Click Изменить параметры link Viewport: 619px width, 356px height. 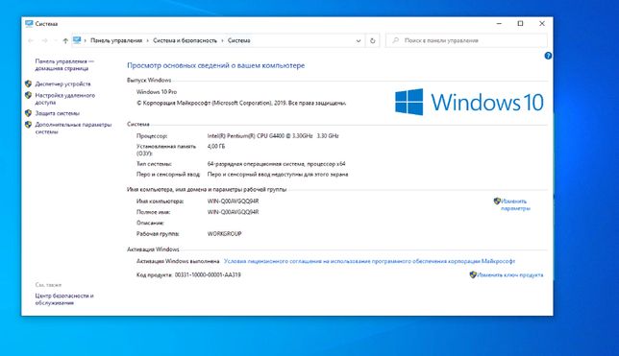[515, 204]
